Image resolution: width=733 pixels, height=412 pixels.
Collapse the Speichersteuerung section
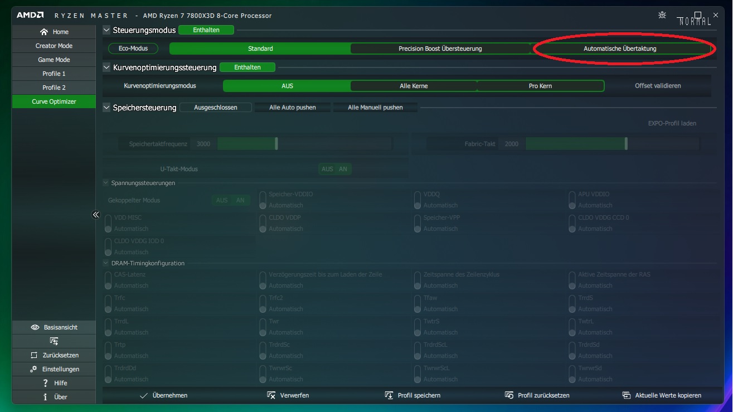[107, 108]
